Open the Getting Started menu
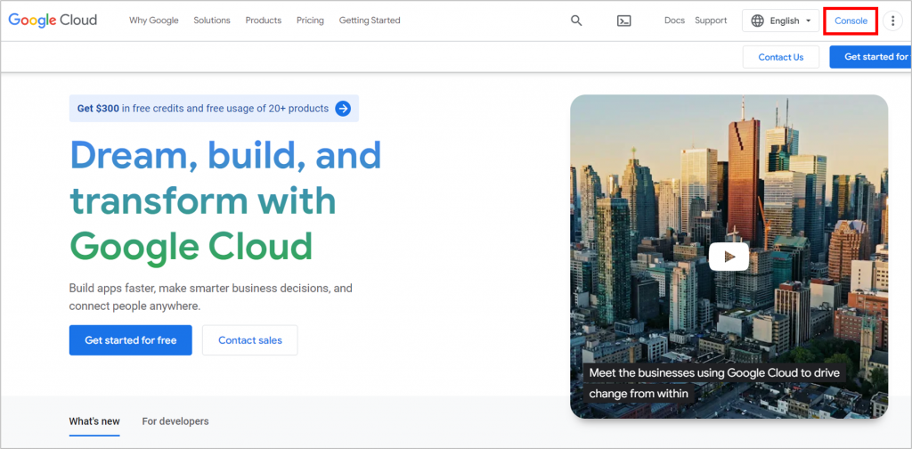Image resolution: width=912 pixels, height=449 pixels. pos(370,20)
